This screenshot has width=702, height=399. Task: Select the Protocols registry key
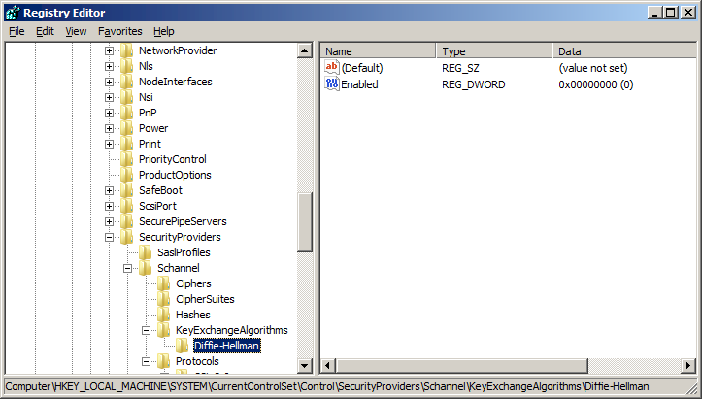[197, 361]
